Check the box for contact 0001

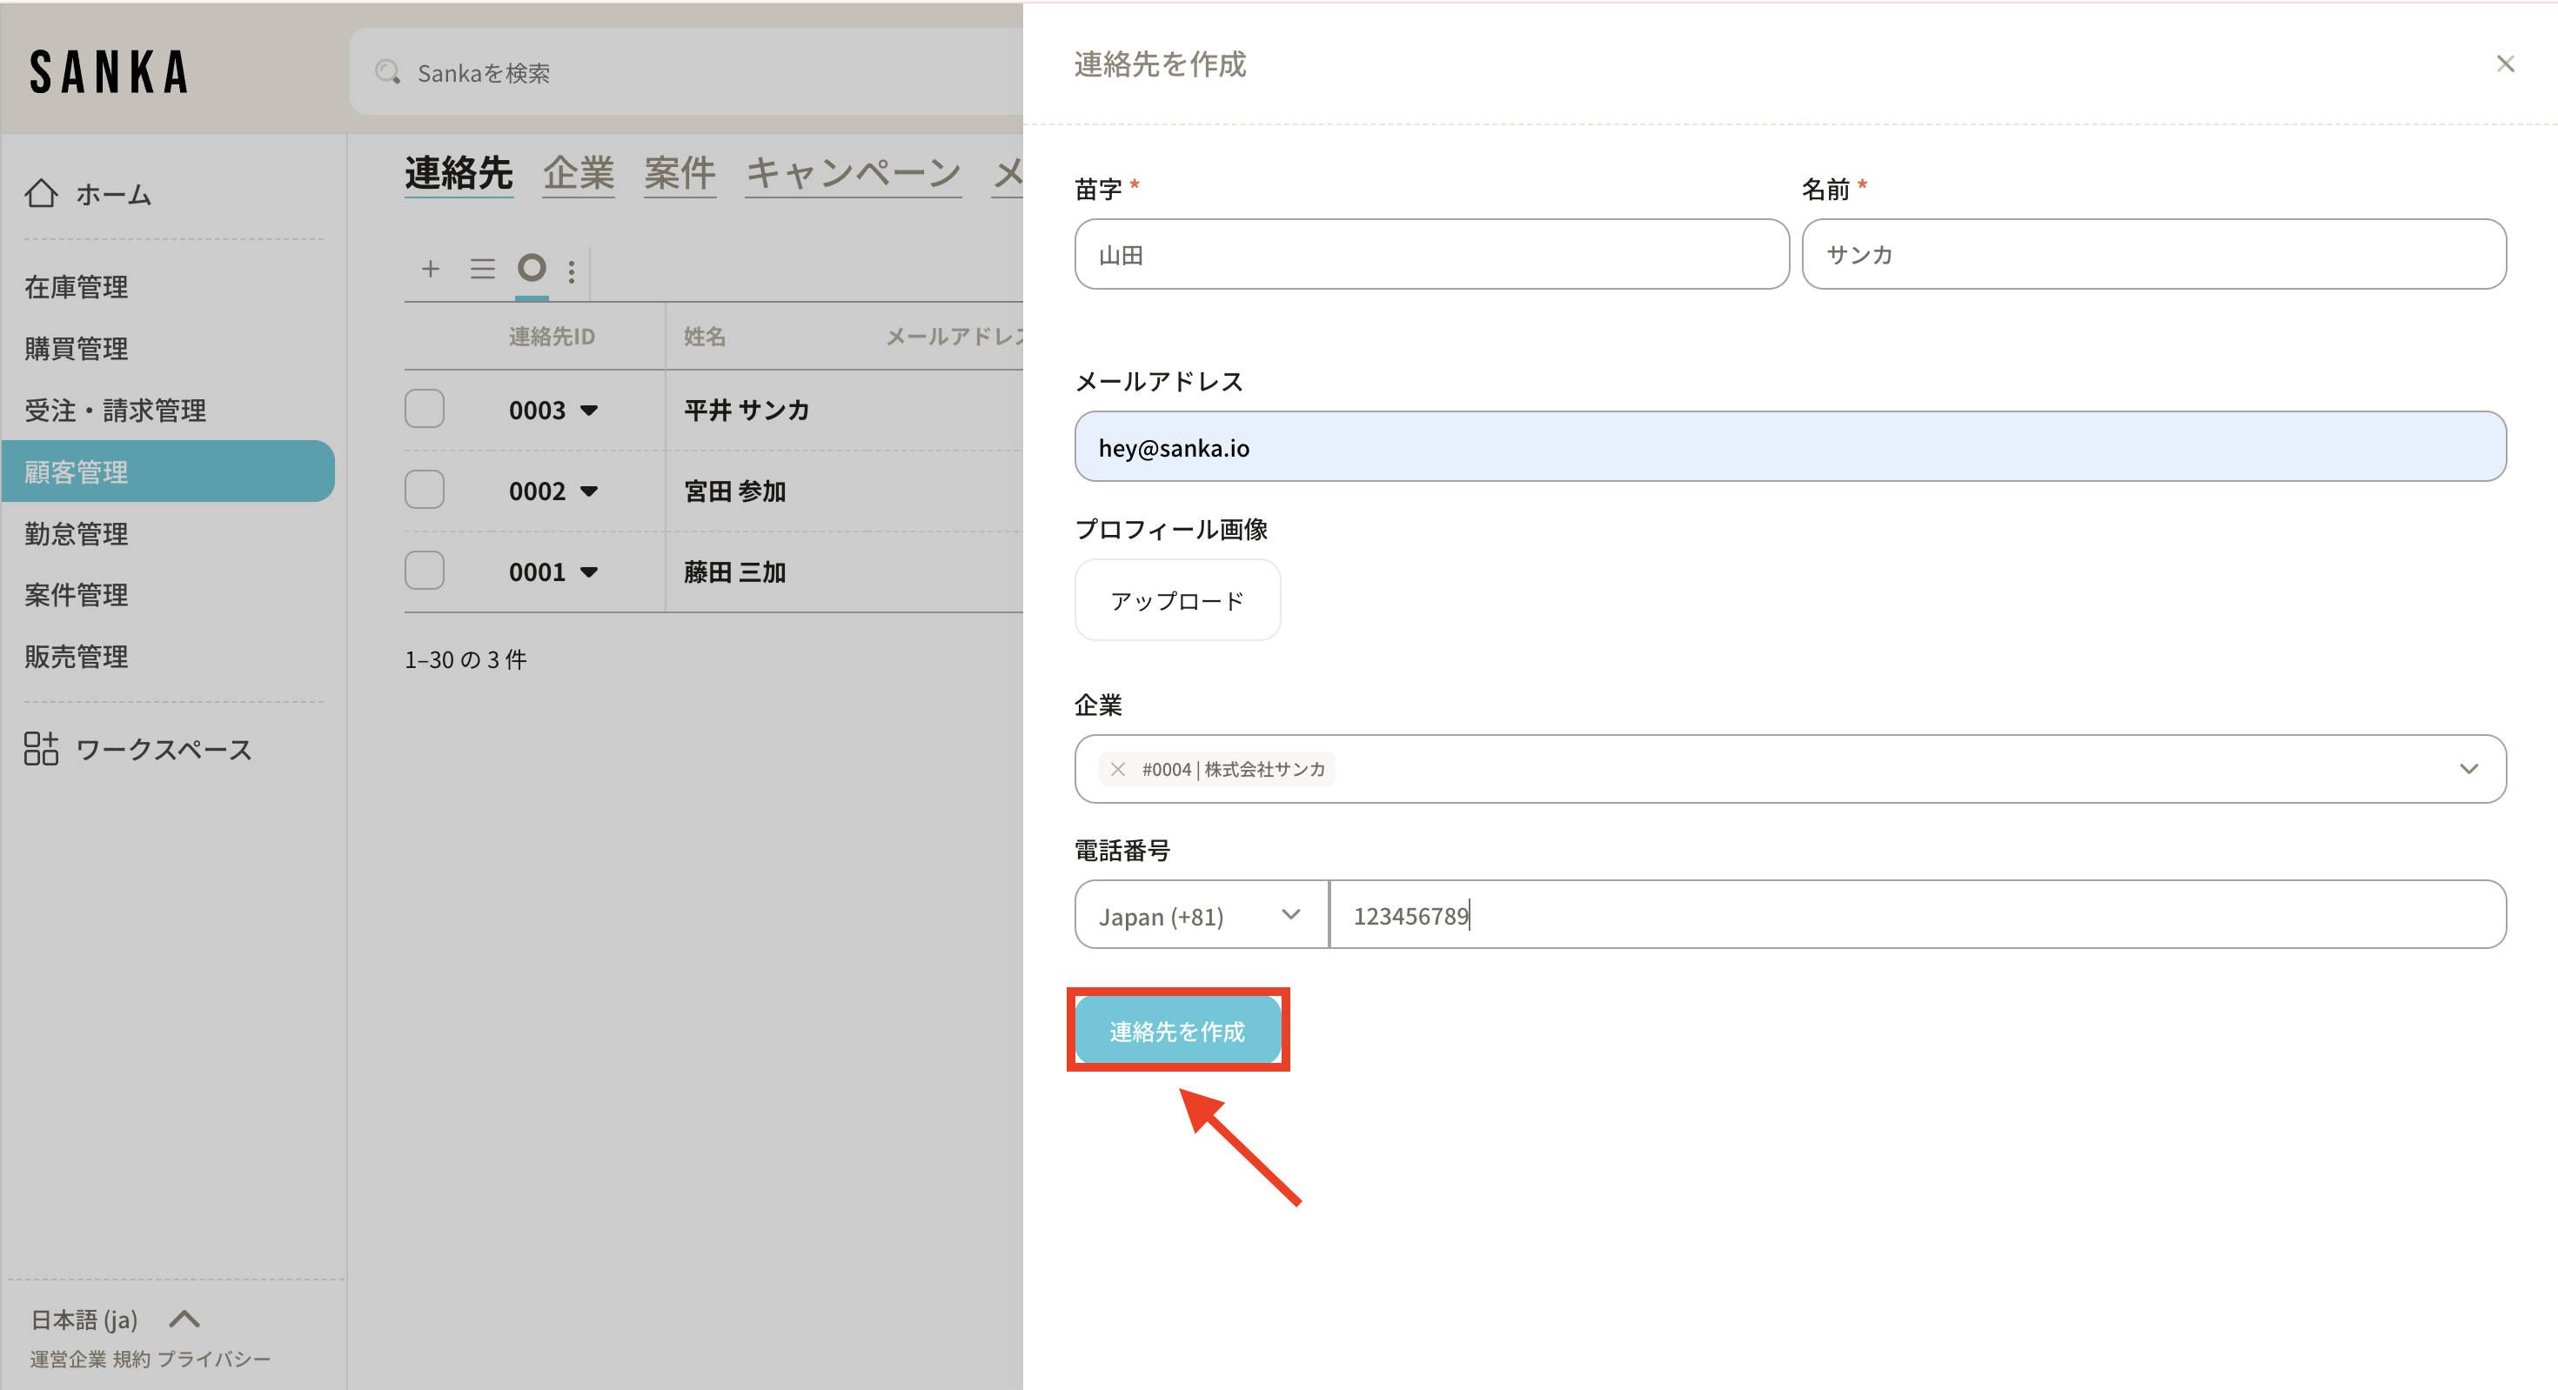tap(424, 571)
